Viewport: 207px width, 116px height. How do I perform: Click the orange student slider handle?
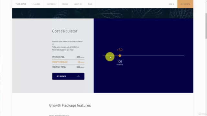click(120, 56)
